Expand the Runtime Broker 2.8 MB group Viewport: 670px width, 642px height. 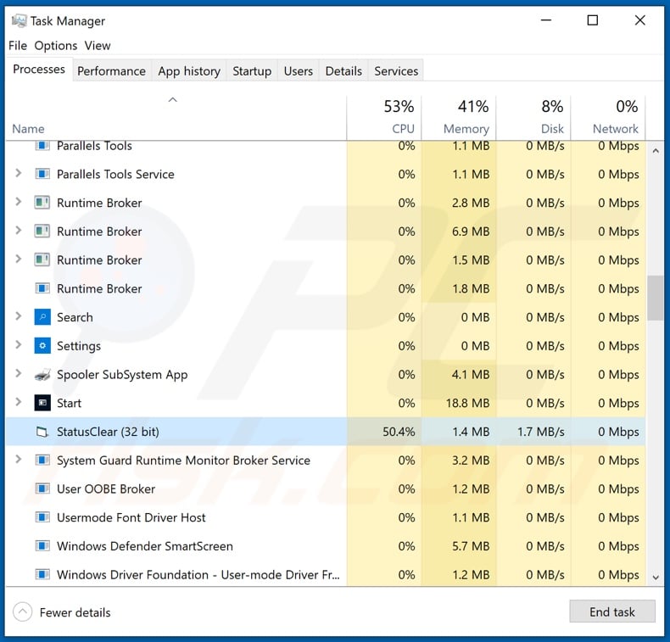tap(19, 202)
